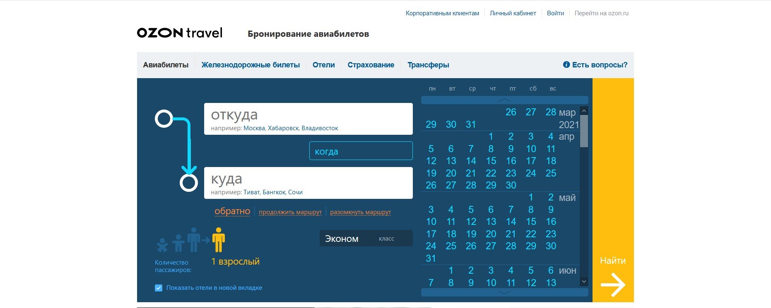Click the откуда departure input field
The image size is (771, 308).
[308, 119]
